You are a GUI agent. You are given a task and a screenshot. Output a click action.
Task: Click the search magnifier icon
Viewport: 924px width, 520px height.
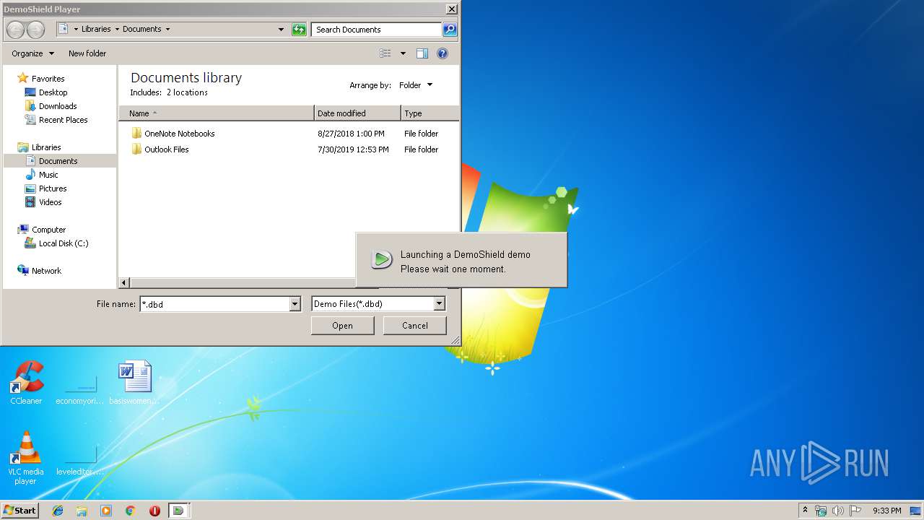click(x=450, y=30)
